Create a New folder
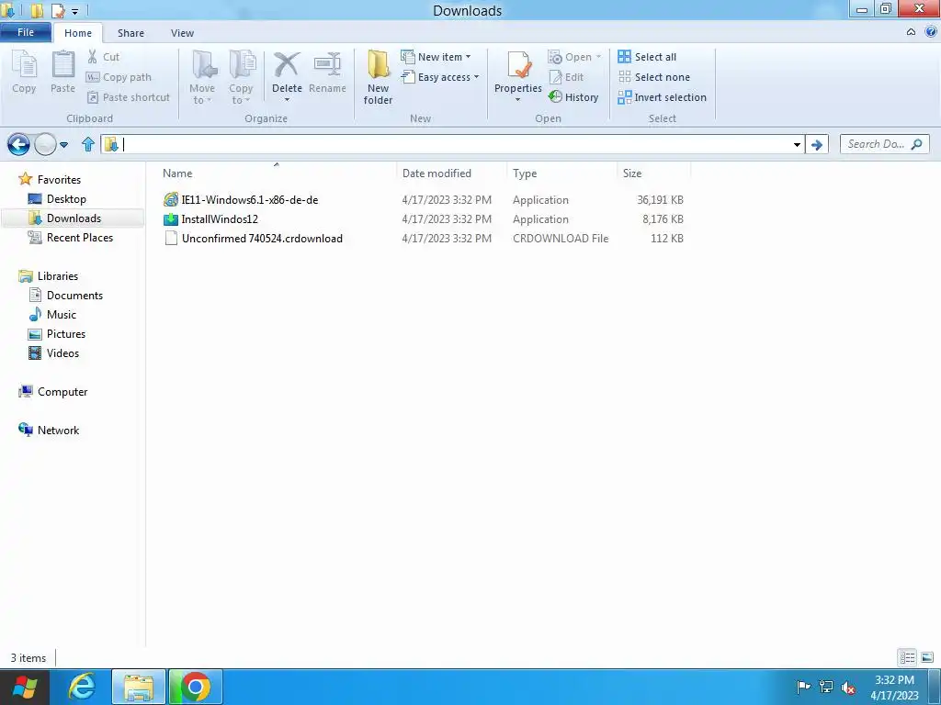 (x=378, y=78)
